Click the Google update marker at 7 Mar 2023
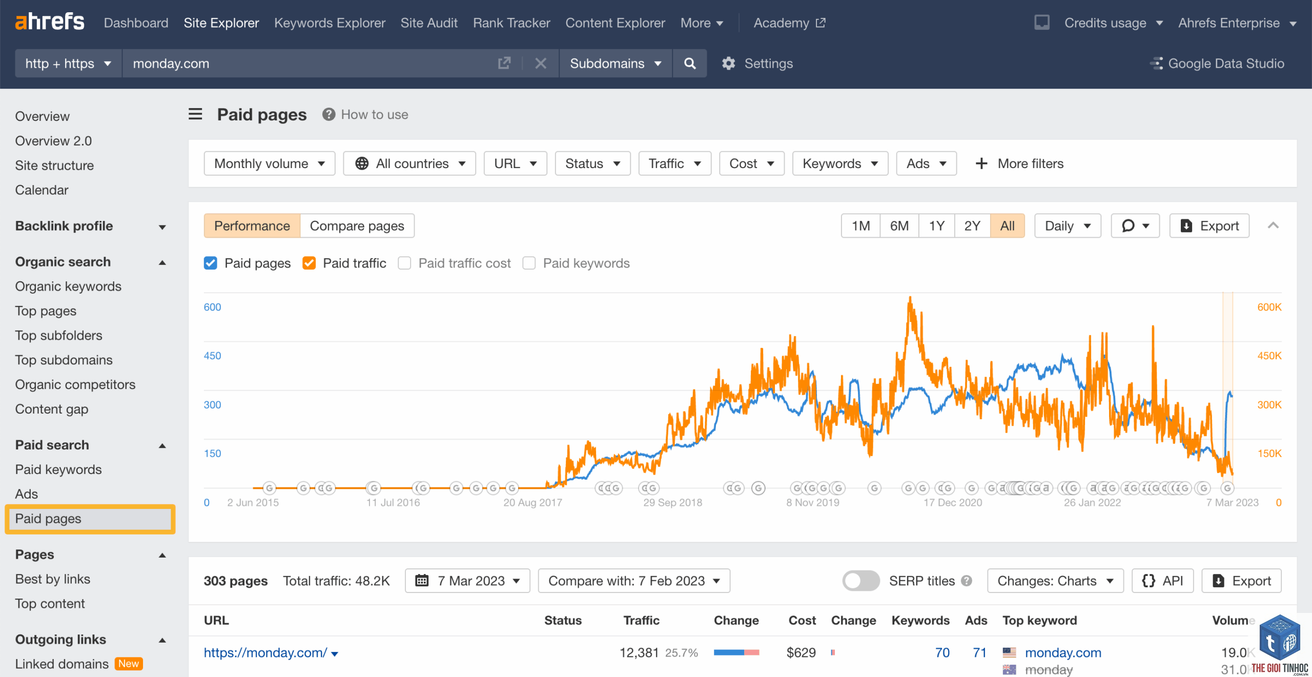 click(1227, 488)
